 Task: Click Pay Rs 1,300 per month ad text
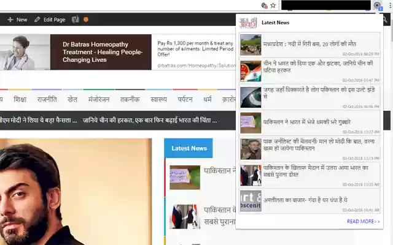click(195, 48)
